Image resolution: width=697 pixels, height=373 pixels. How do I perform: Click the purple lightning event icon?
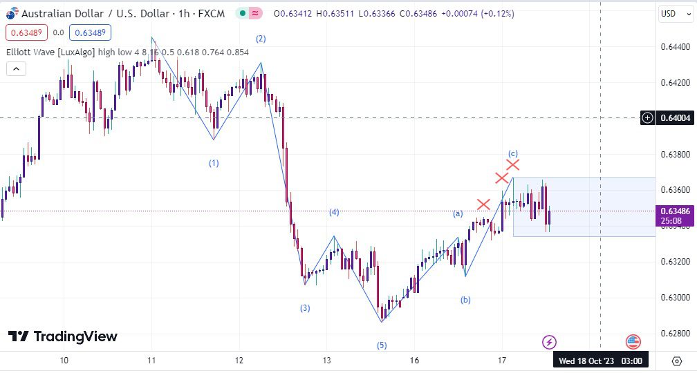click(x=550, y=343)
